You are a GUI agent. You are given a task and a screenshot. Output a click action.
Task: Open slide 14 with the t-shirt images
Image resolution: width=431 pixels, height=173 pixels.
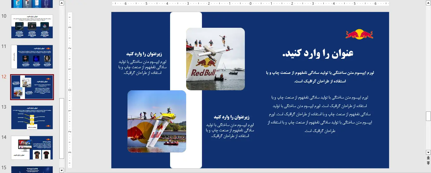tap(32, 148)
